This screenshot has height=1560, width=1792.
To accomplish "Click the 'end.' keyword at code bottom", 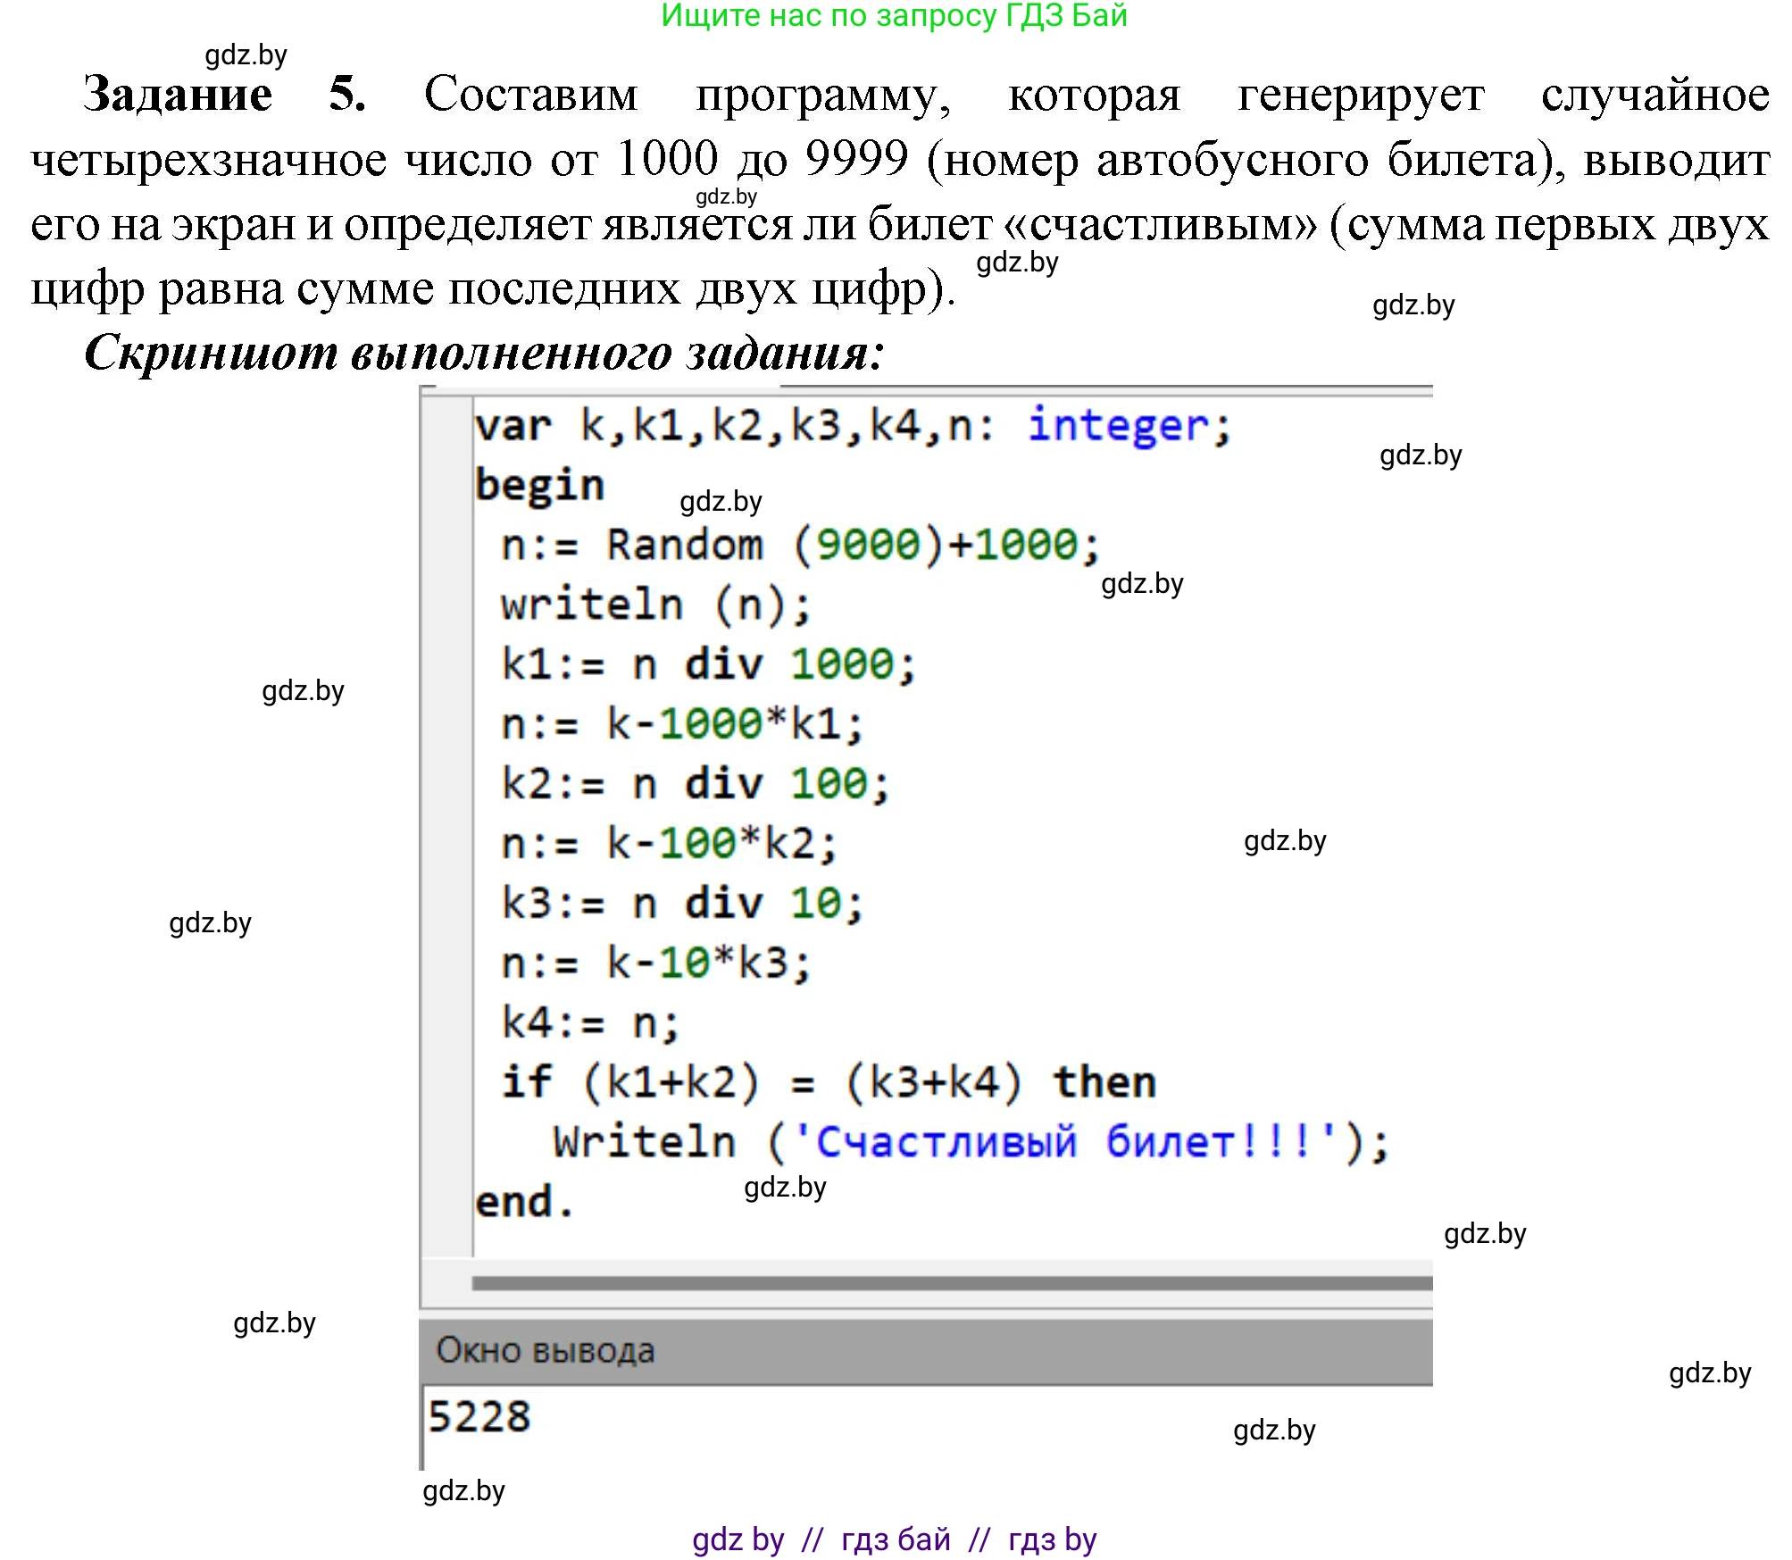I will [521, 1201].
